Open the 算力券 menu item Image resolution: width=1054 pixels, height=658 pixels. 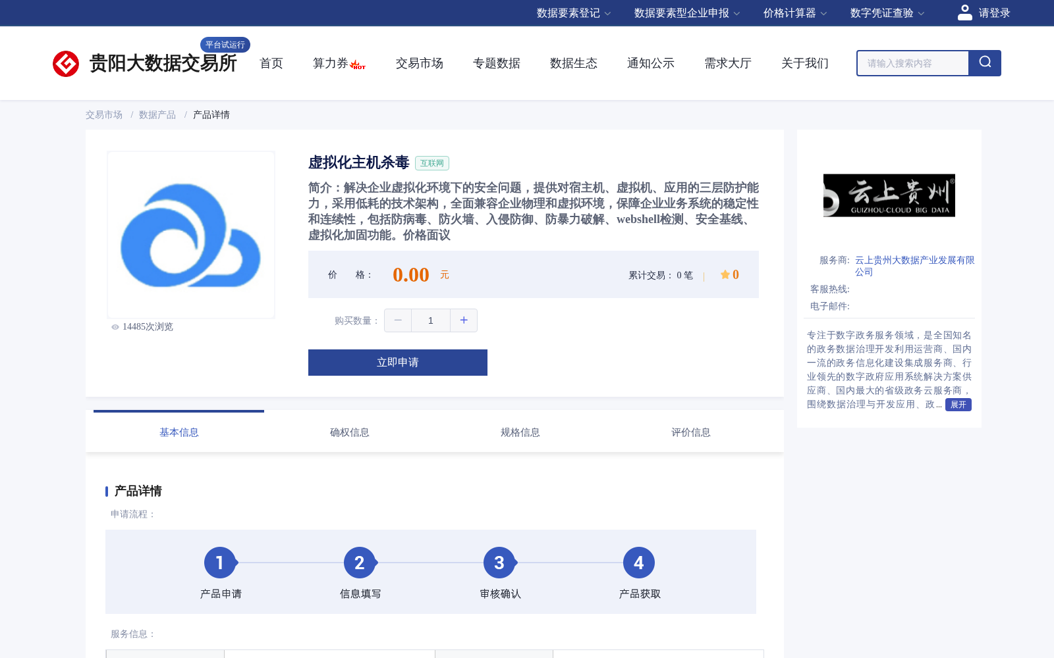coord(330,63)
